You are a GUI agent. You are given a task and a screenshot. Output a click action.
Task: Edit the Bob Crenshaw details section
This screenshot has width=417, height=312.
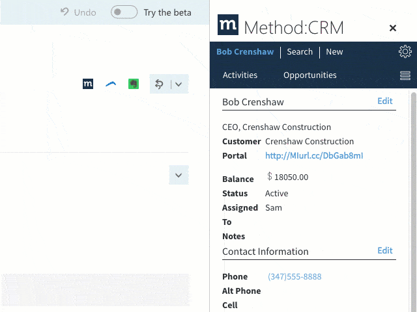[x=385, y=101]
